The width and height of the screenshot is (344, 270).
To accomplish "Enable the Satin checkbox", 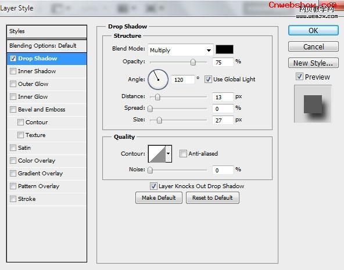I will (x=13, y=147).
